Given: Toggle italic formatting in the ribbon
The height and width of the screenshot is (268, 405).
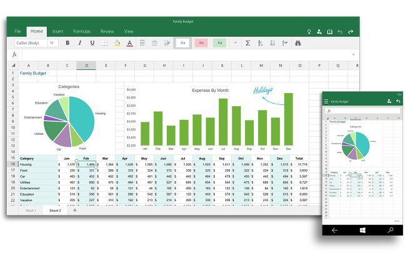Looking at the screenshot, I should 80,43.
